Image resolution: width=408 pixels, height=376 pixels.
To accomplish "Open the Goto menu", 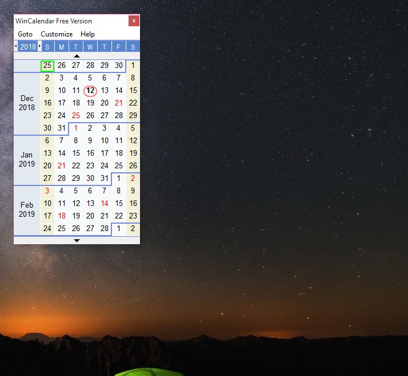I will click(25, 34).
